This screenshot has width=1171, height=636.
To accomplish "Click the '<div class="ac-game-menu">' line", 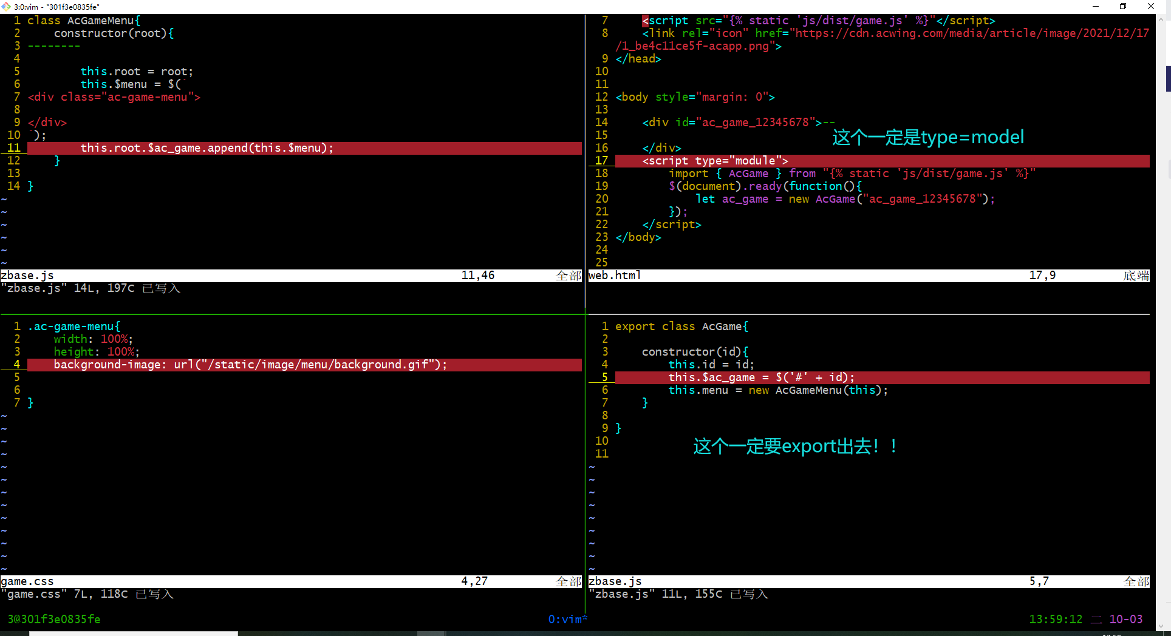I will click(114, 97).
